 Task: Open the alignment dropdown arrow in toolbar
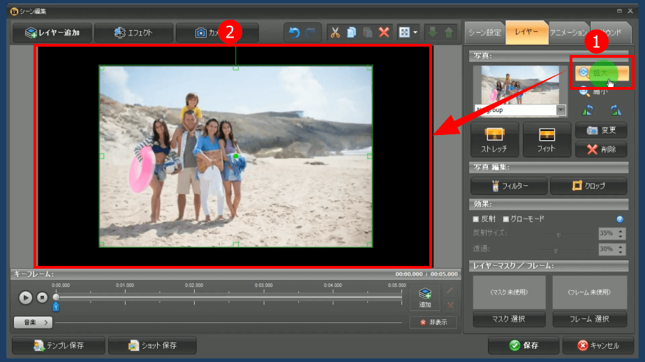pos(416,33)
